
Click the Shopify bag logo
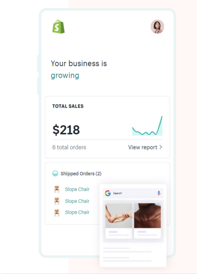pos(59,26)
